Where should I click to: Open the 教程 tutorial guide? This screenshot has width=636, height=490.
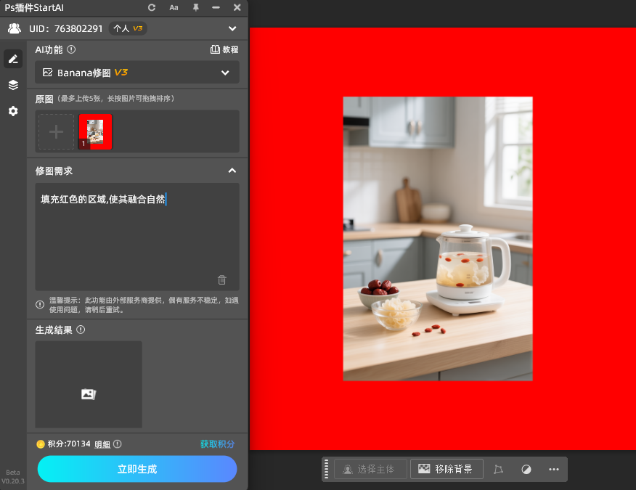click(224, 49)
